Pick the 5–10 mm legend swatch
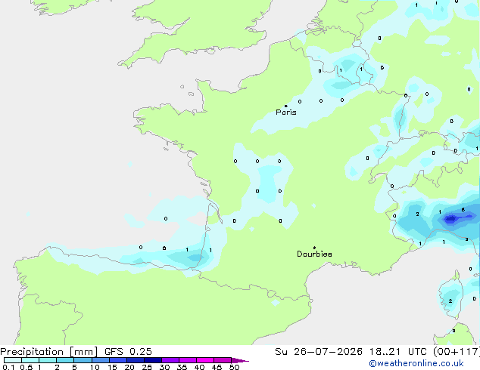This screenshot has height=370, width=480. 83,360
